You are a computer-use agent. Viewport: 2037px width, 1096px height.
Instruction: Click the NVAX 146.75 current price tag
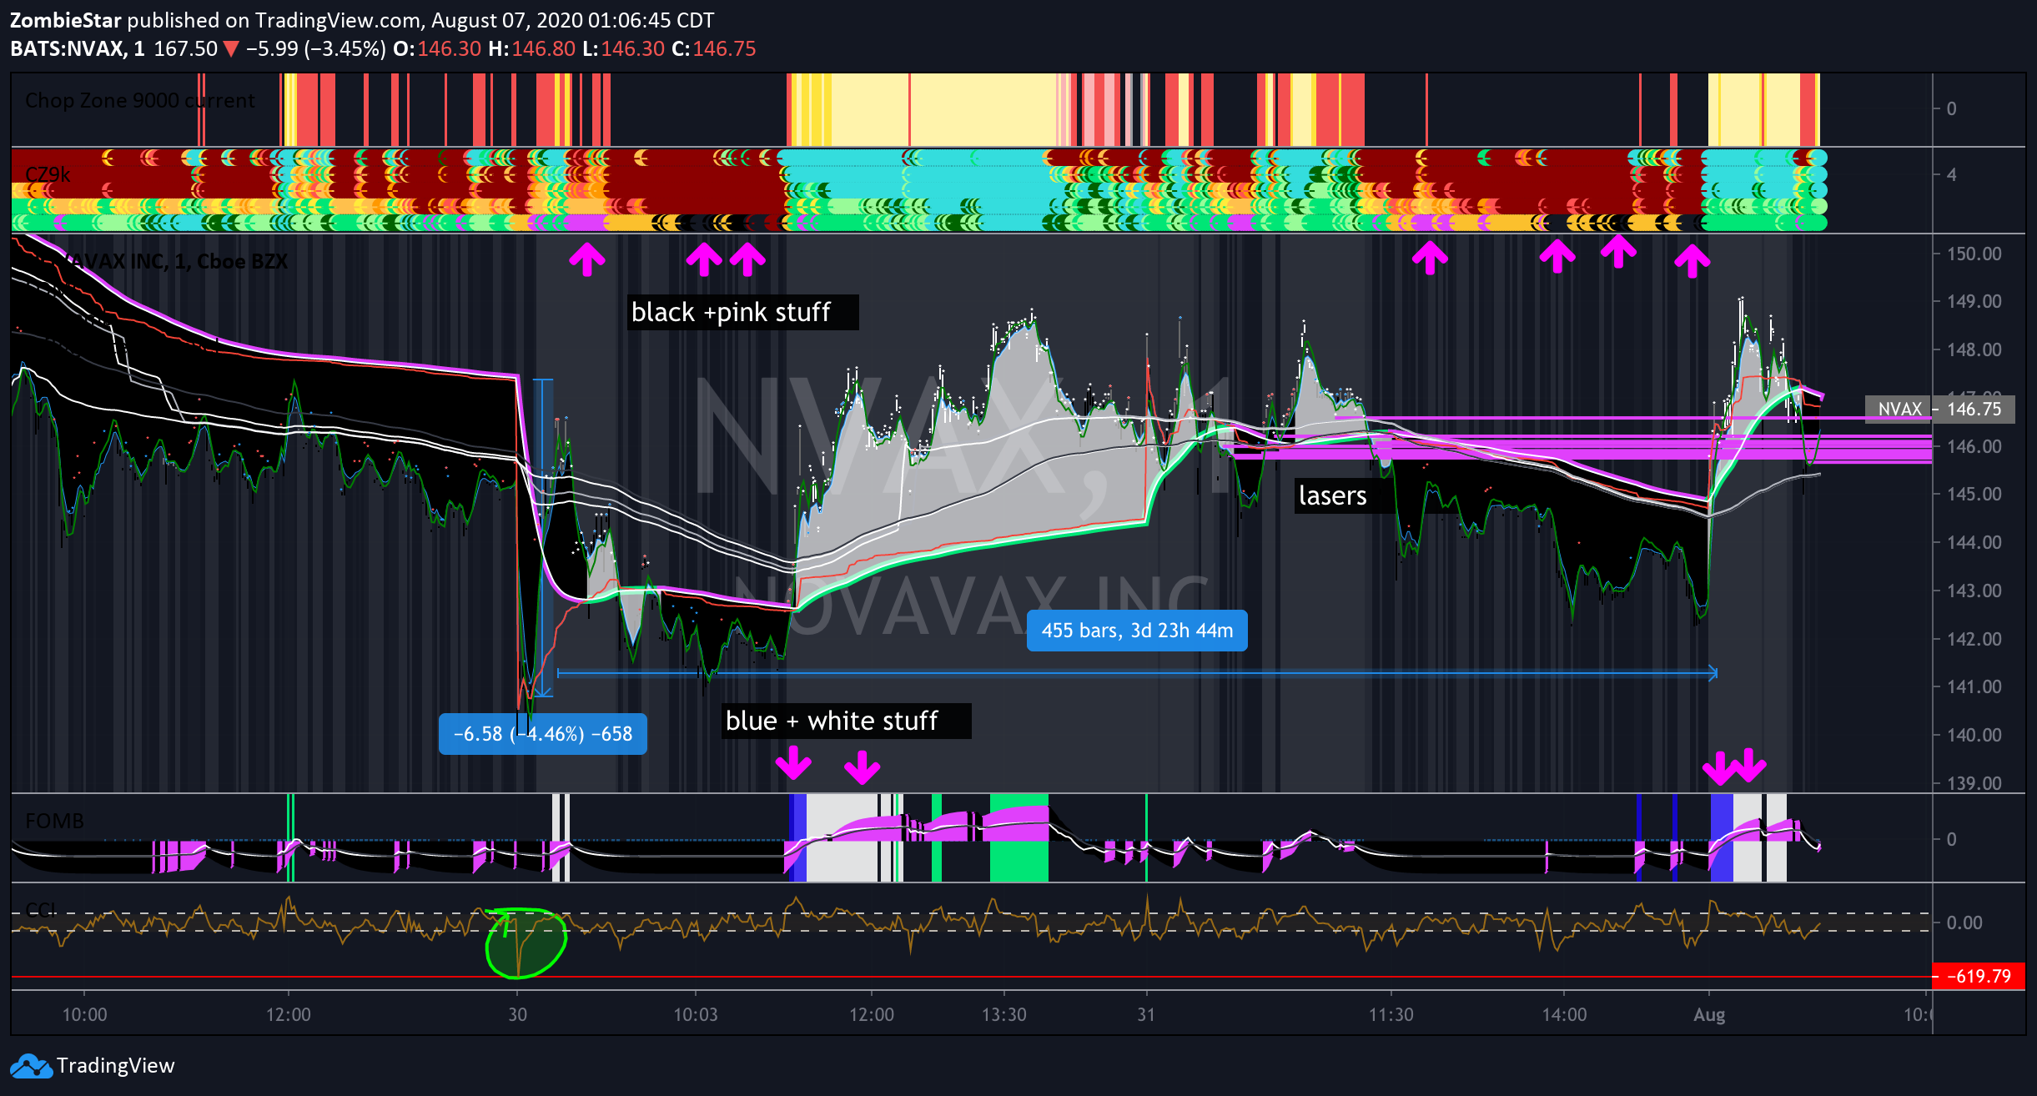[x=1939, y=409]
